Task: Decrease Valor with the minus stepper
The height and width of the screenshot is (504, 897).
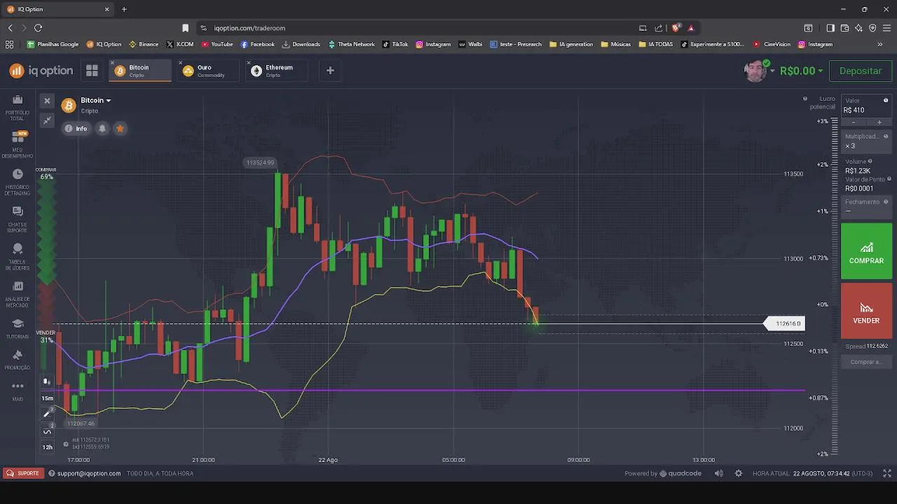Action: (x=854, y=122)
